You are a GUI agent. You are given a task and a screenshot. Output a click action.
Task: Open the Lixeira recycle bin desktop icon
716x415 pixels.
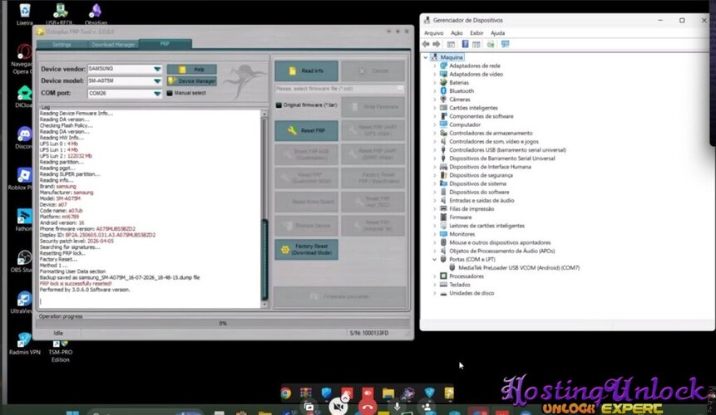25,13
